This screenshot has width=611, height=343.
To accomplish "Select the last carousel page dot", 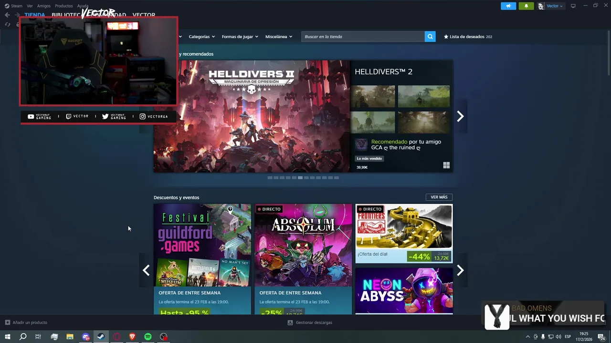I will click(x=337, y=178).
